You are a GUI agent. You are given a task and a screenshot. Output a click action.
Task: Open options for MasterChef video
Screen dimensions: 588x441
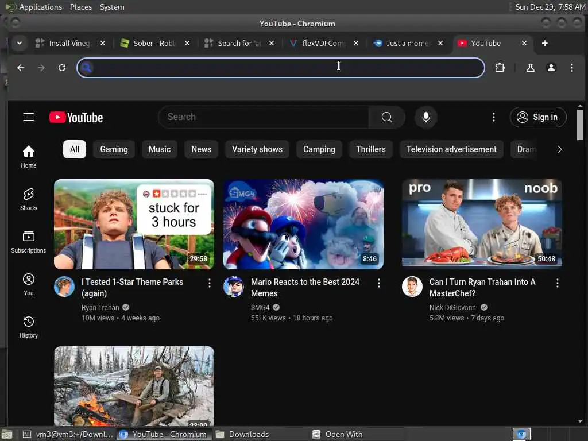click(557, 283)
